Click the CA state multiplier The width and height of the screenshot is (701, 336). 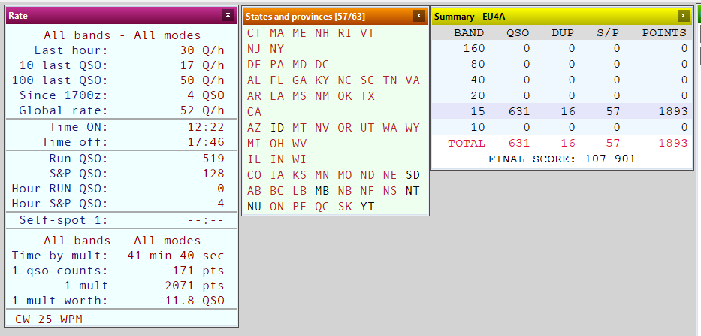tap(255, 112)
